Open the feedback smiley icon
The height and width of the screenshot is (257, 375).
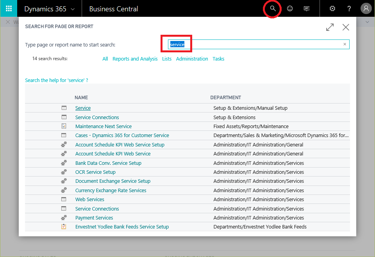click(289, 9)
